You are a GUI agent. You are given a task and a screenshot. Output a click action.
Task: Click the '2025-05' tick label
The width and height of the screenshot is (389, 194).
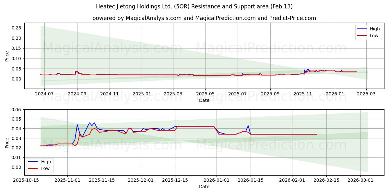pyautogui.click(x=205, y=94)
